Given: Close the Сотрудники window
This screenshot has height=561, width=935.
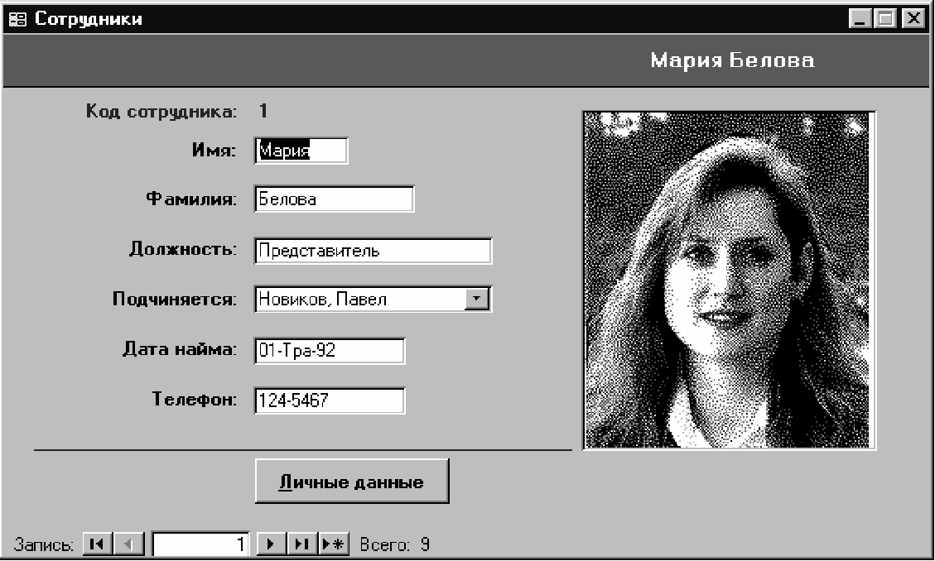Looking at the screenshot, I should [x=913, y=19].
